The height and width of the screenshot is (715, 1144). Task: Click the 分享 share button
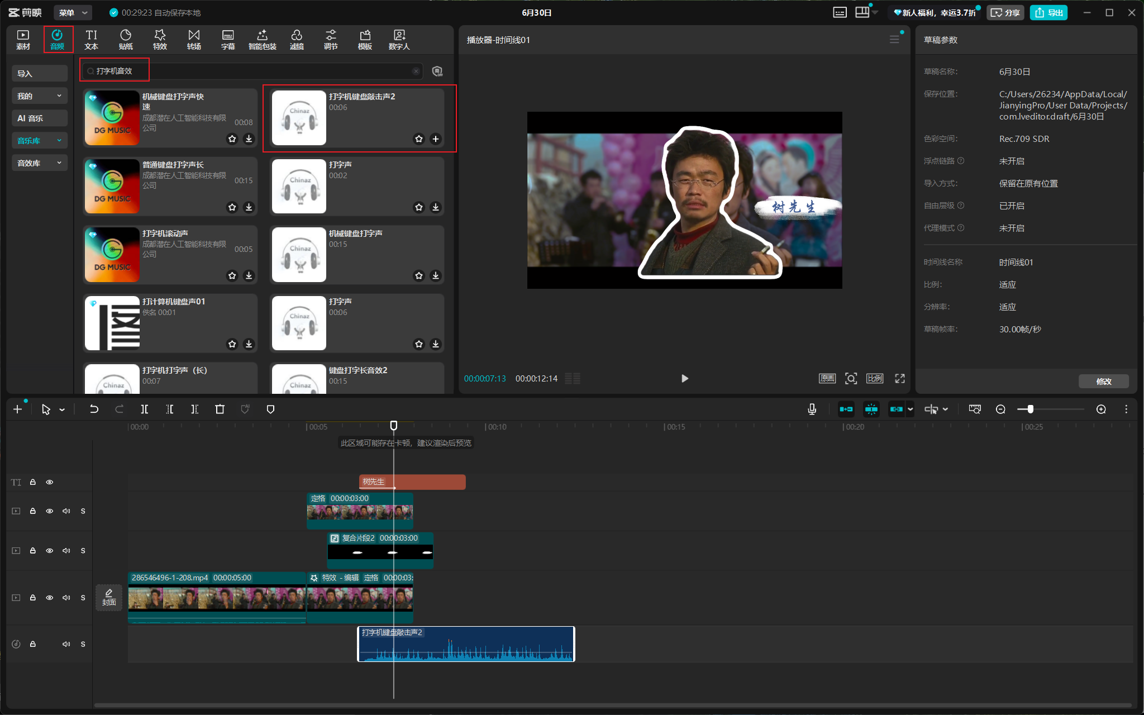pyautogui.click(x=1005, y=12)
